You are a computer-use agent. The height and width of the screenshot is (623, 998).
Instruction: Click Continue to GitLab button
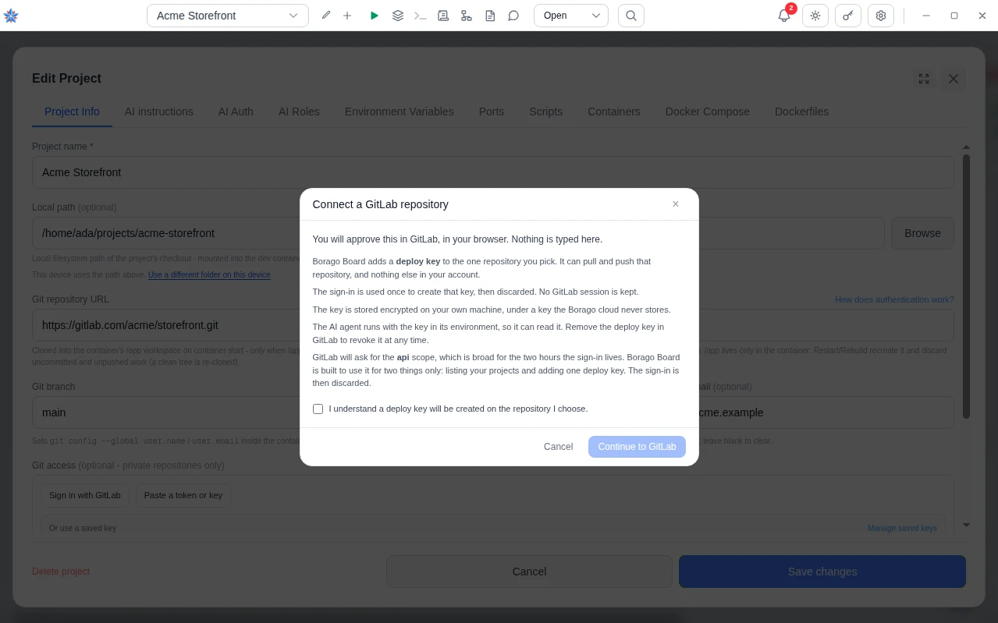(x=638, y=447)
